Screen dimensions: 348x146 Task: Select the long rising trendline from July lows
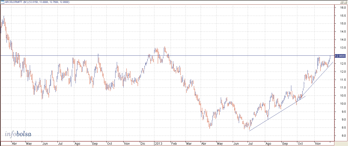[277, 114]
